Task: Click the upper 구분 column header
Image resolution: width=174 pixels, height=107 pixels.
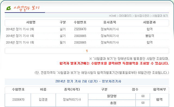Action: tap(63, 22)
